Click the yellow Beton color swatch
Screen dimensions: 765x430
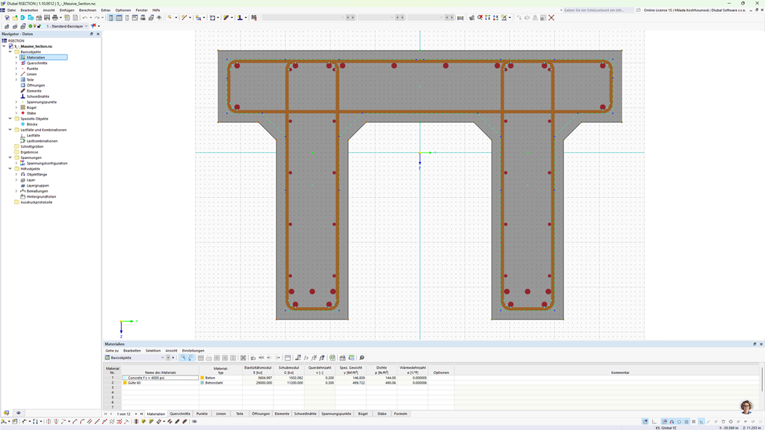point(202,378)
